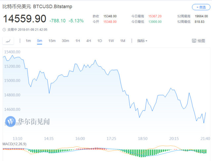
Task: Choose the 30m interval
Action: (x=65, y=41)
